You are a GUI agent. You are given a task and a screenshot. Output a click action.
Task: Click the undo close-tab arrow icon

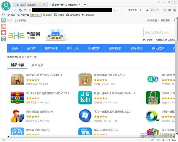(25, 10)
